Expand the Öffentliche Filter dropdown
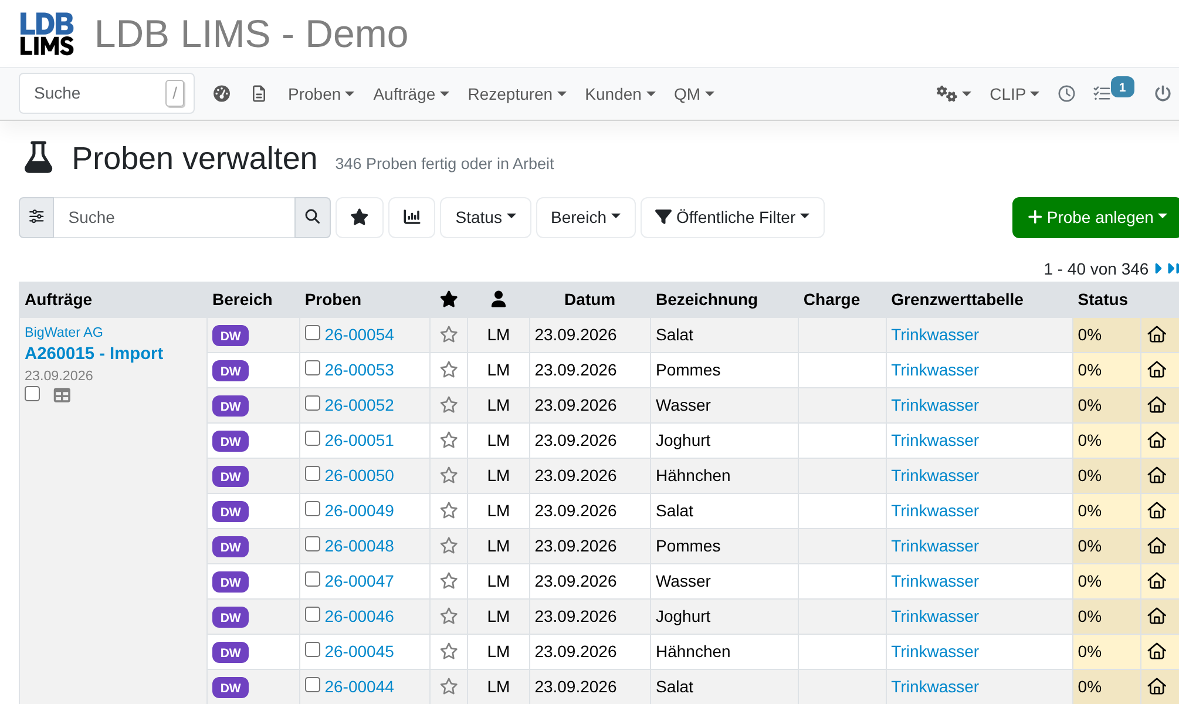This screenshot has width=1179, height=704. [733, 218]
